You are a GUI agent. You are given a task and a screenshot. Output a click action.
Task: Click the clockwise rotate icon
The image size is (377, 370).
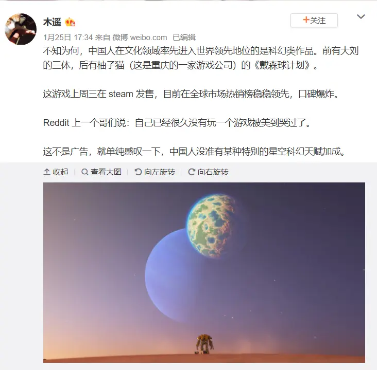[192, 172]
